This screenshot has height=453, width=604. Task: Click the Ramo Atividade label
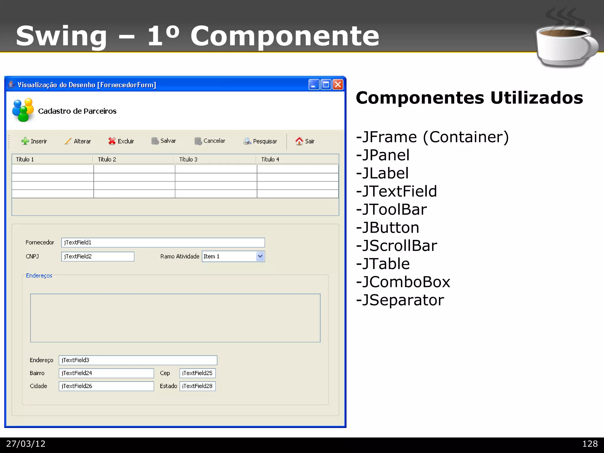coord(180,256)
